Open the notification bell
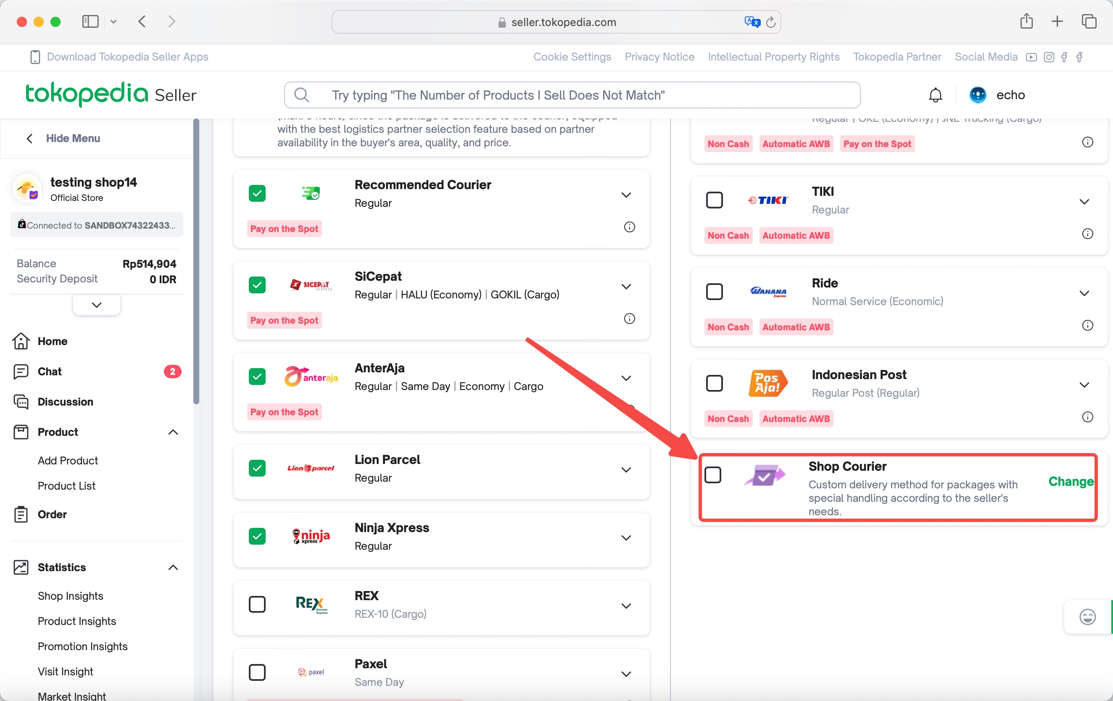Viewport: 1113px width, 701px height. 935,95
